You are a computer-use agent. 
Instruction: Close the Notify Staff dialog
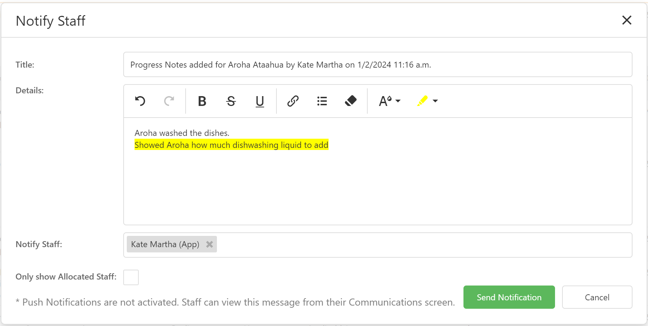tap(627, 20)
